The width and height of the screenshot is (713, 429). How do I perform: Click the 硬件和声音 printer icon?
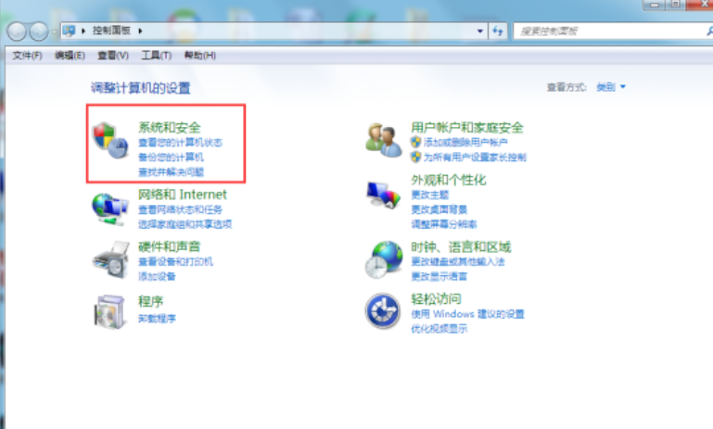(x=109, y=259)
